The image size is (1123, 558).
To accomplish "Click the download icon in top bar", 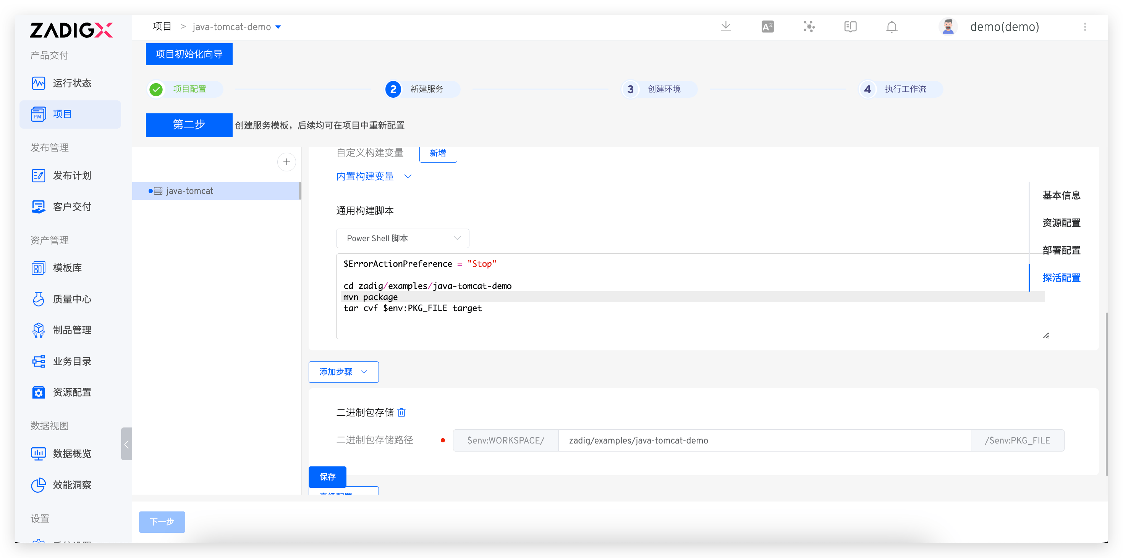I will click(726, 27).
